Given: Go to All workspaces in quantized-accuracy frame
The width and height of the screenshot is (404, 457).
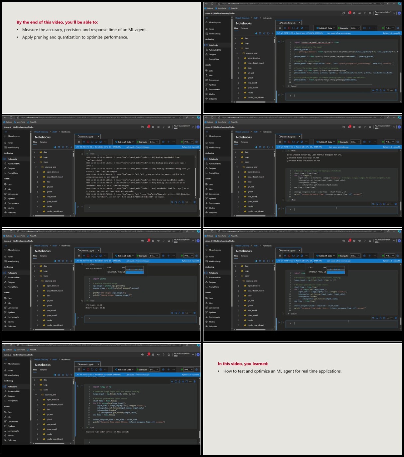Looking at the screenshot, I should [x=214, y=136].
